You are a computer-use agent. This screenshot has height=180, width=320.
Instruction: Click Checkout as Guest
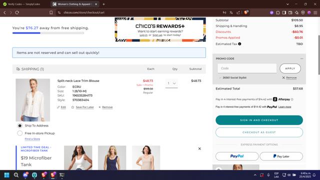pos(259,132)
